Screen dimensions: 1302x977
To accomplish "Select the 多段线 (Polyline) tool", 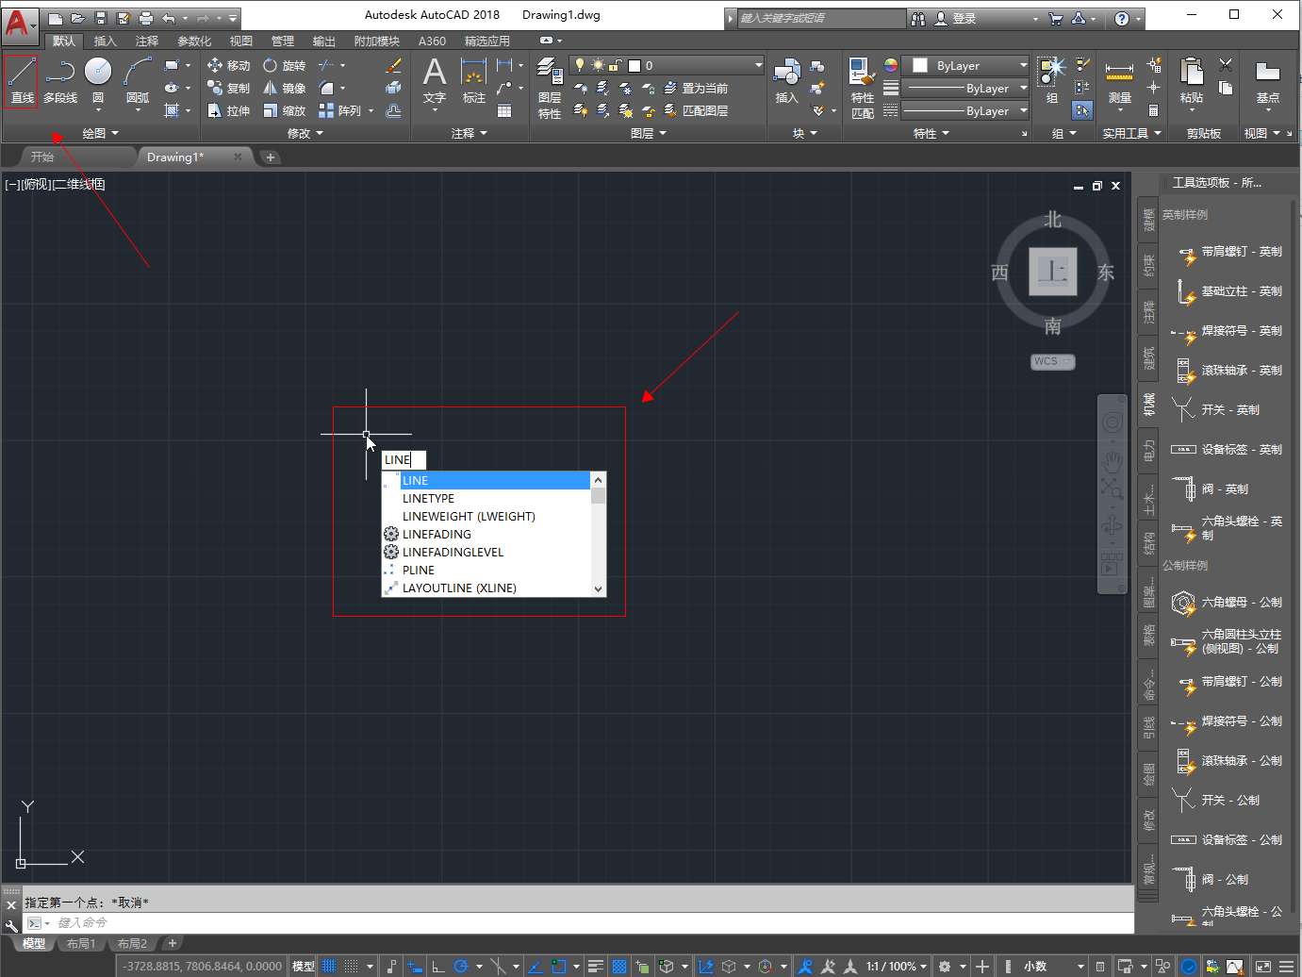I will click(x=60, y=80).
